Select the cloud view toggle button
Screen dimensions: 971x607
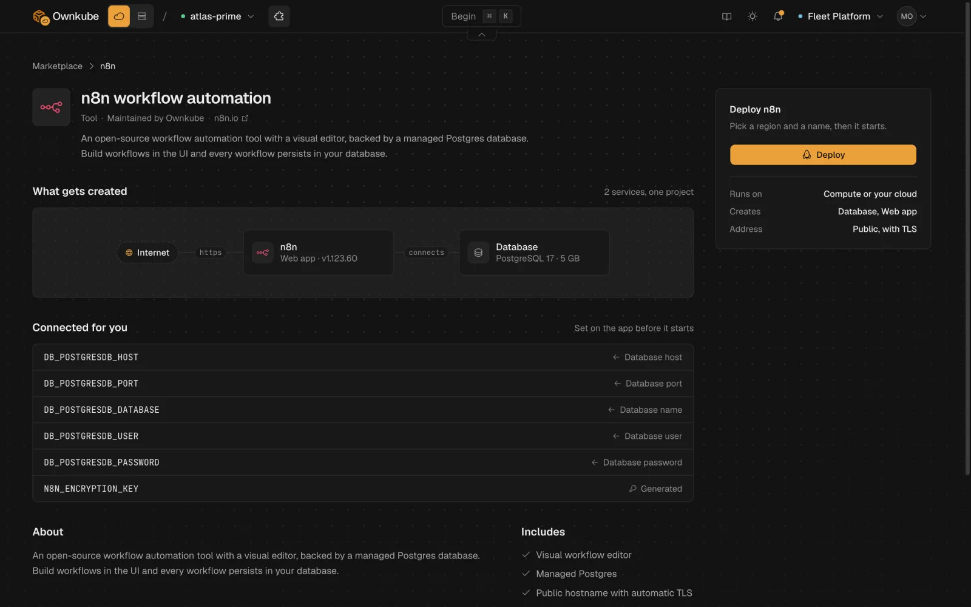coord(119,16)
